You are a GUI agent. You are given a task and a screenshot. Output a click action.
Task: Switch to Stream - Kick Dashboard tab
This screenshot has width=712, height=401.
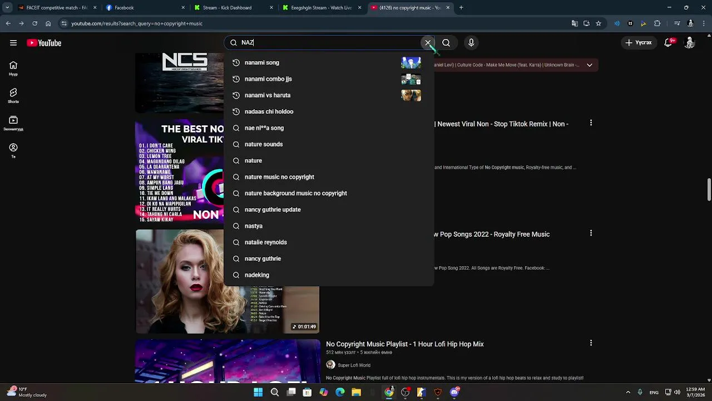(230, 8)
